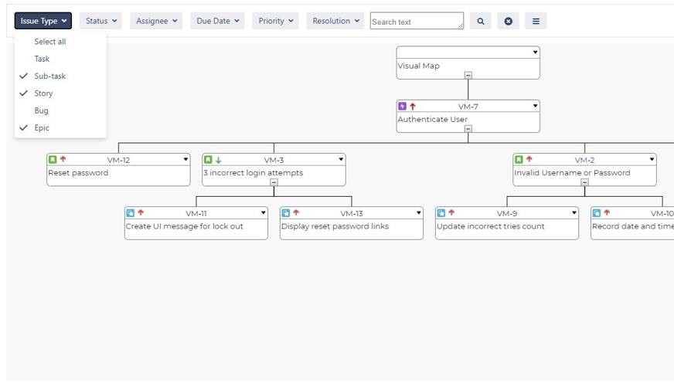
Task: Open the hamburger menu icon
Action: (536, 22)
